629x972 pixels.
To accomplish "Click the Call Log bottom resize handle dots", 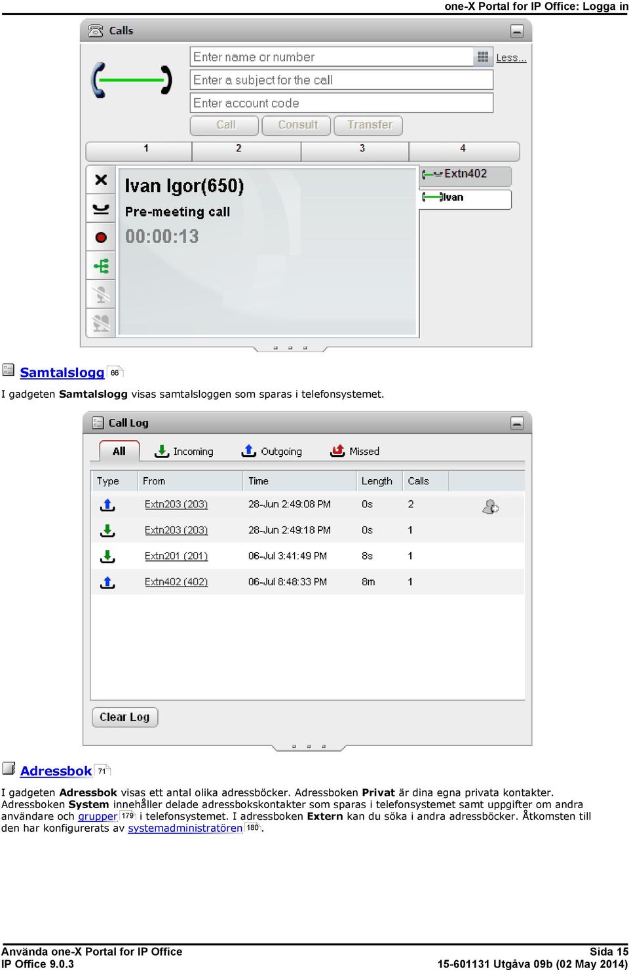I will point(309,747).
